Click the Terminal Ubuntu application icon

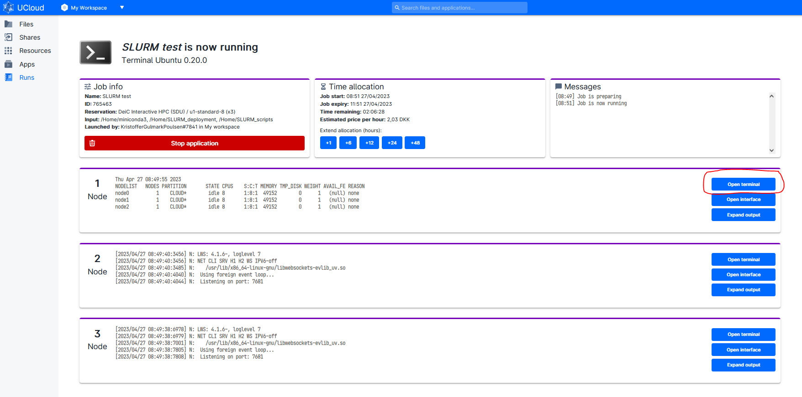click(x=95, y=52)
